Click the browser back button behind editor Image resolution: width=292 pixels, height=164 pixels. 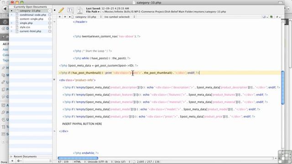(5, 9)
